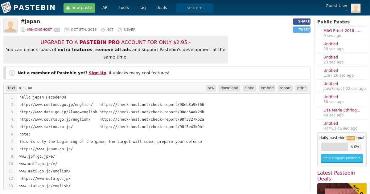Click the 'hello jepan @scode404' line
Viewport: 370px width, 194px height.
tap(43, 97)
